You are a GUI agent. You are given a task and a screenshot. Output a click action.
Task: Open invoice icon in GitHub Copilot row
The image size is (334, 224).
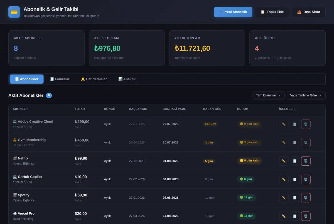295,179
